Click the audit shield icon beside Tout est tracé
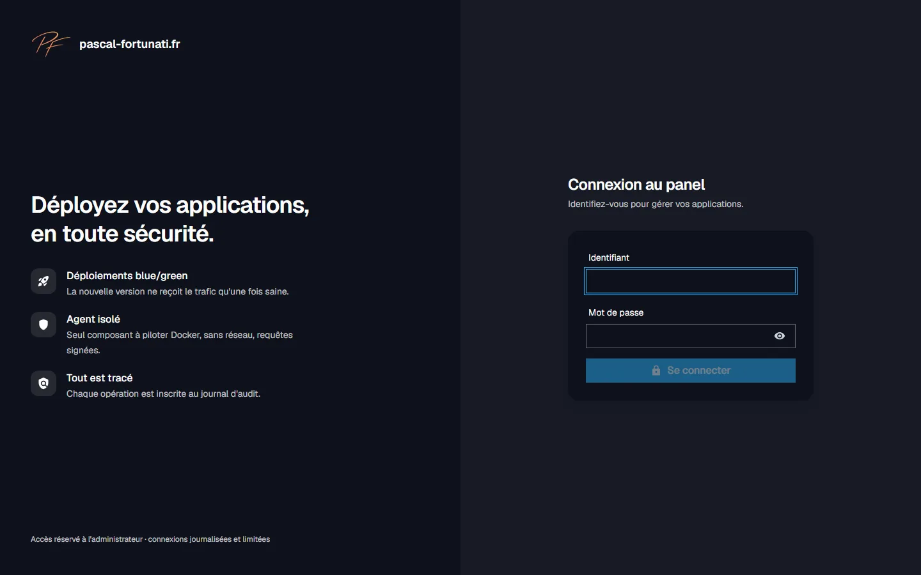Screen dimensions: 921x575 coord(43,383)
